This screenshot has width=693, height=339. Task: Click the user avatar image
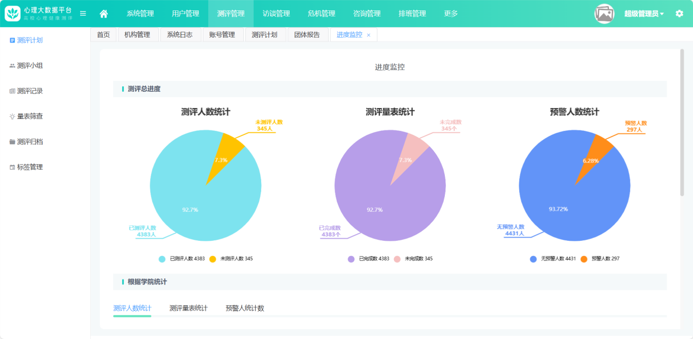click(604, 14)
